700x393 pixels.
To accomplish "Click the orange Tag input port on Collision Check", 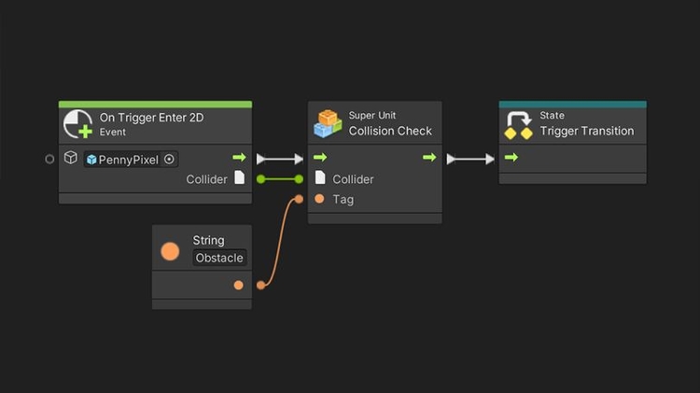I will click(x=319, y=199).
